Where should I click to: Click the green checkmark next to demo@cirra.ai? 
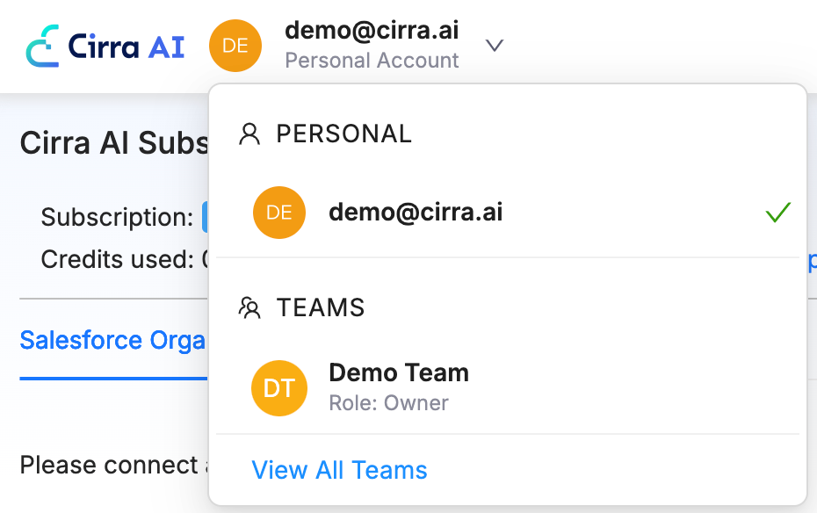777,213
